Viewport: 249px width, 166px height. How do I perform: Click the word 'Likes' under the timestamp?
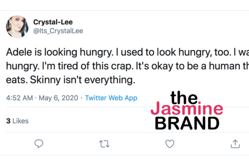point(21,121)
